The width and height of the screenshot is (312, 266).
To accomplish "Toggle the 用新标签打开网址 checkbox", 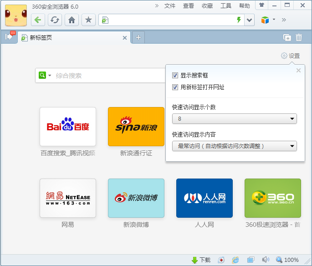I will (175, 87).
